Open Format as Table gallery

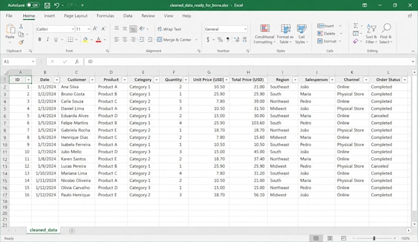pos(285,34)
